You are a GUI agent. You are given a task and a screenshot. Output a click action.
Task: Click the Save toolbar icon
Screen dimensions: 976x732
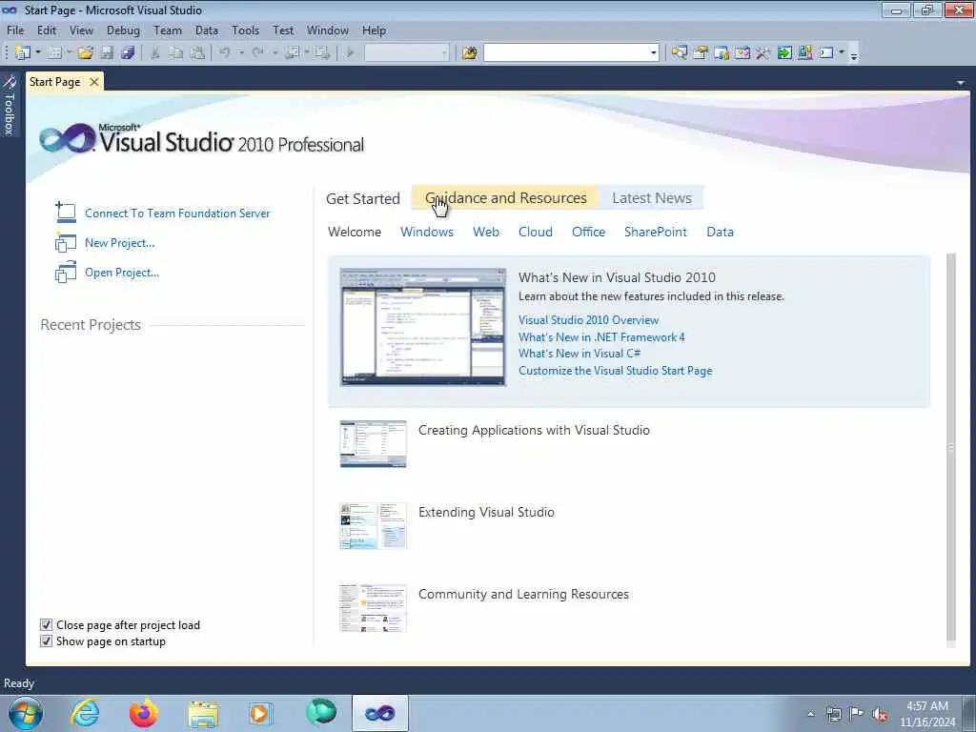pyautogui.click(x=107, y=53)
